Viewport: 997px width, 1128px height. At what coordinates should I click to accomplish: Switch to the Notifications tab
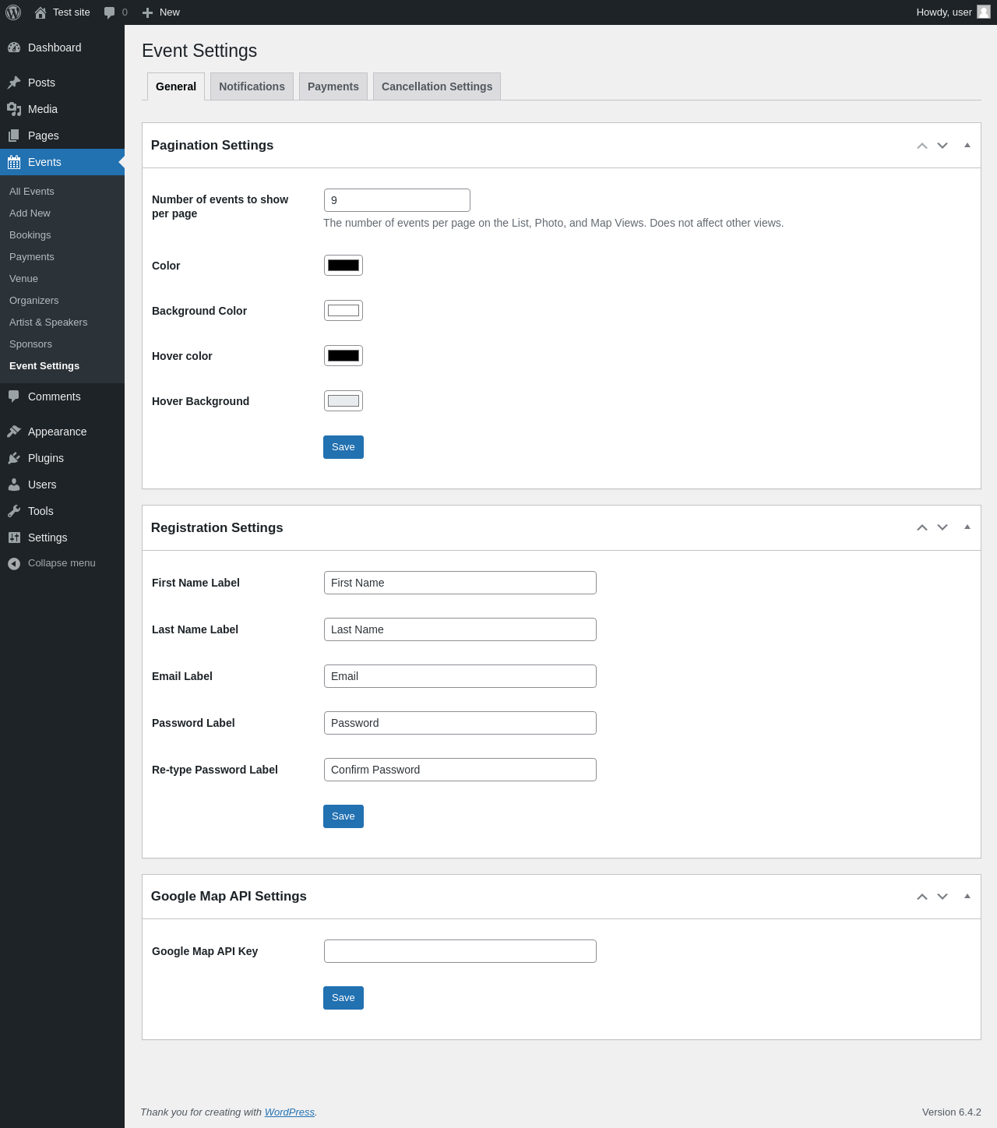[252, 86]
